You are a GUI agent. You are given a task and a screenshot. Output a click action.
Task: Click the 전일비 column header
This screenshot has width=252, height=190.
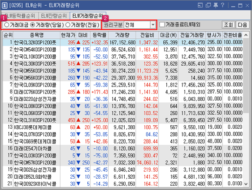[x=147, y=35]
